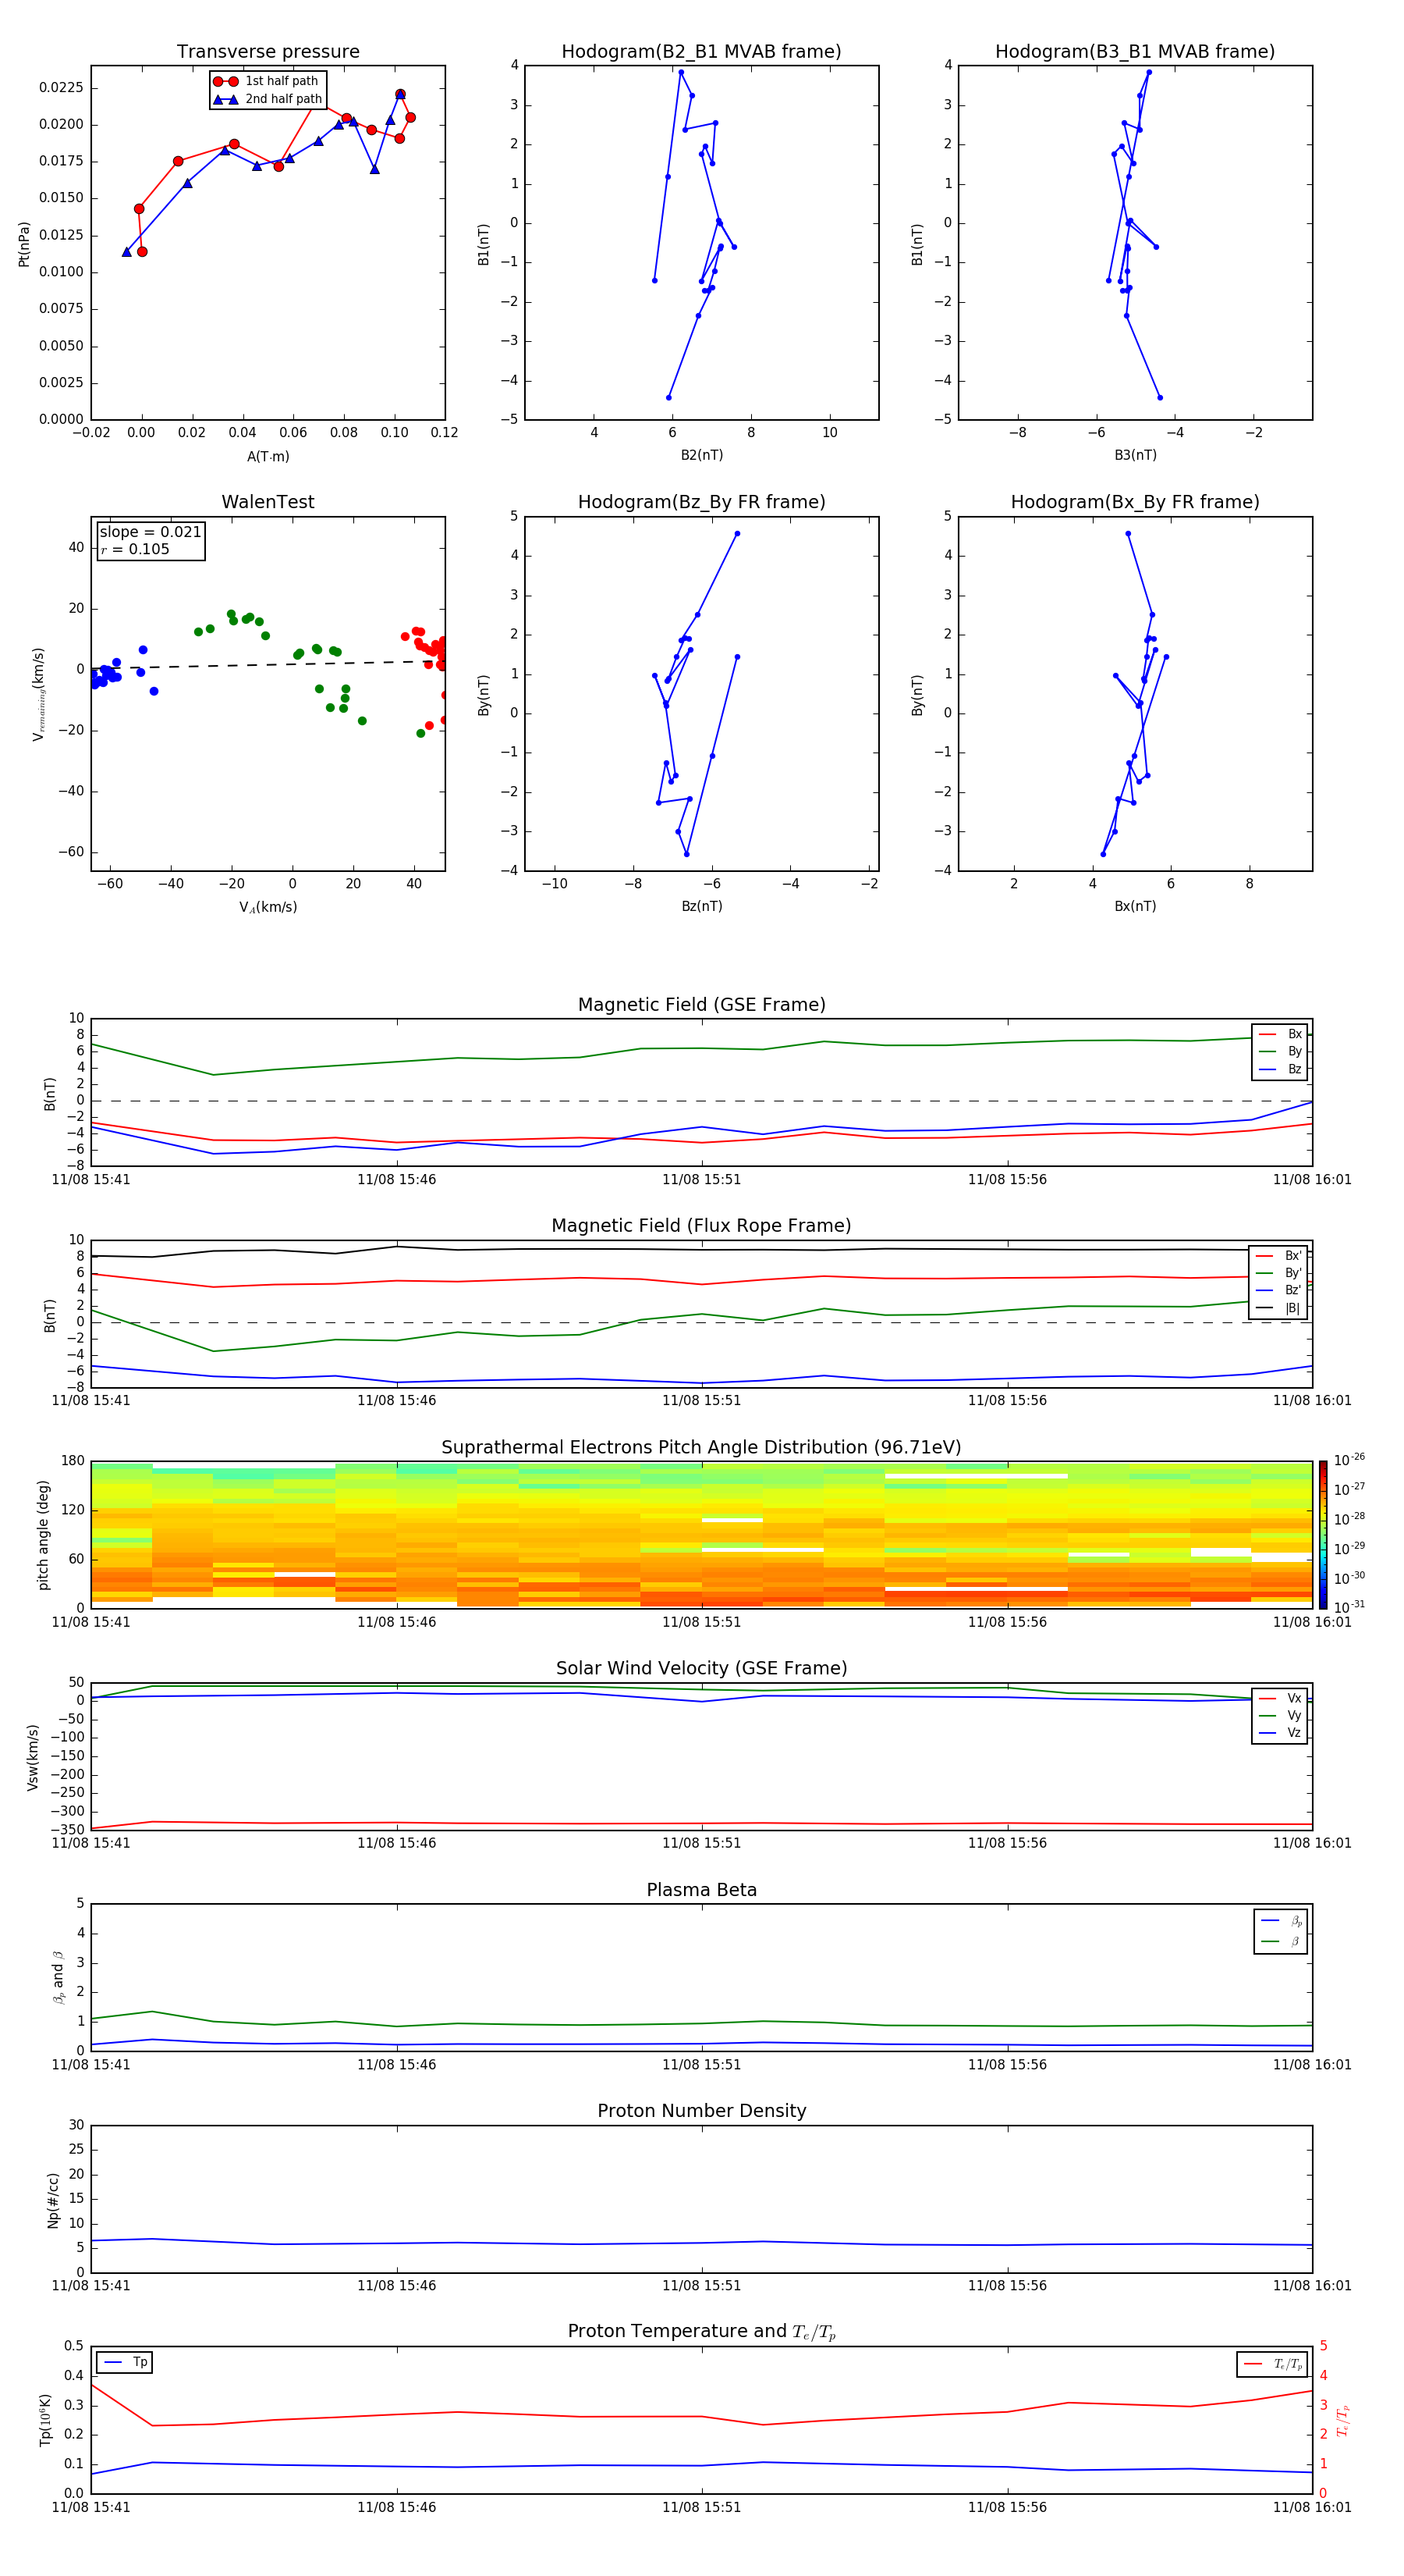Click the 'Pt(nPa)' y-axis label
Screen dimensions: 1404x2576
click(24, 244)
